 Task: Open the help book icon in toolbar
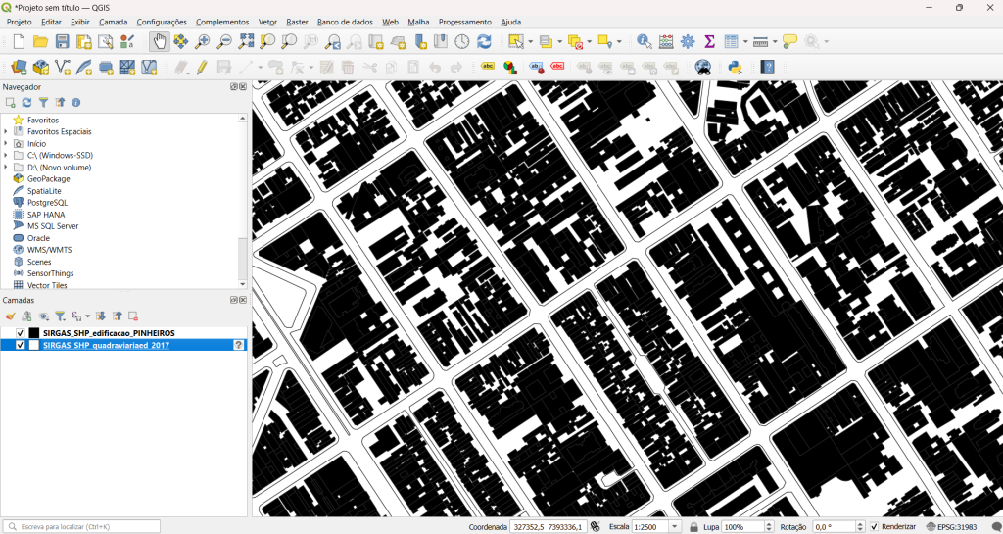[768, 67]
